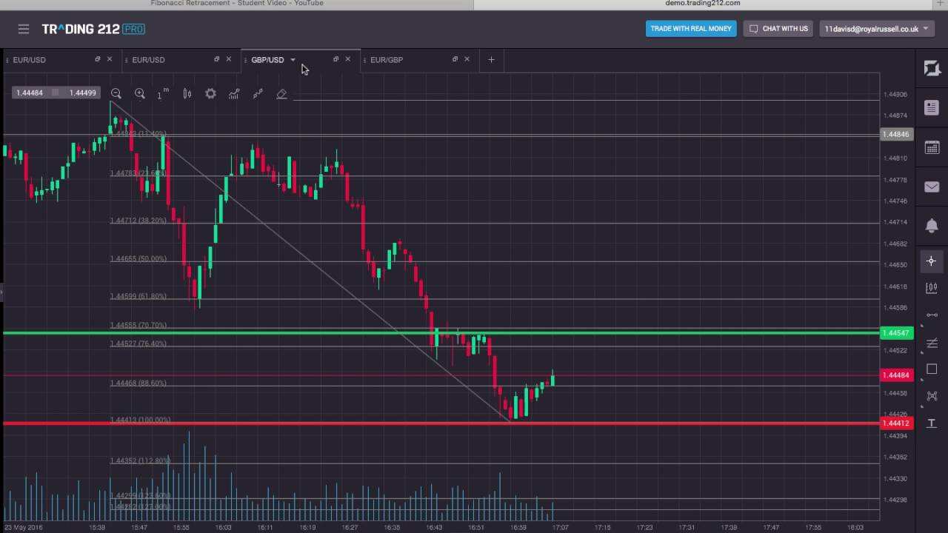The width and height of the screenshot is (948, 533).
Task: Expand the GBP/USD instrument dropdown
Action: pyautogui.click(x=293, y=60)
